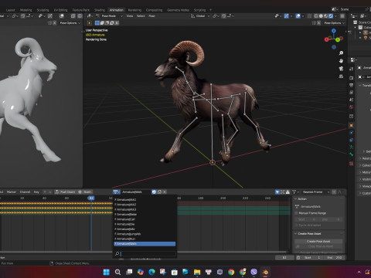
Task: Click the playhead marker at frame 82
Action: click(x=91, y=198)
